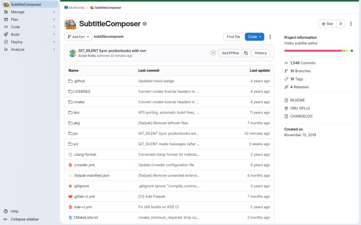Viewport: 361px width, 225px height.
Task: Open the LICENSES folder
Action: point(82,91)
